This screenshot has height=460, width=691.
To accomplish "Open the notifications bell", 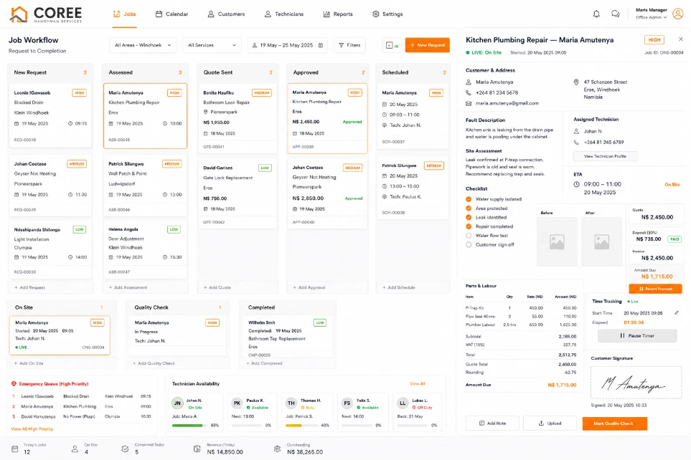I will pos(596,14).
